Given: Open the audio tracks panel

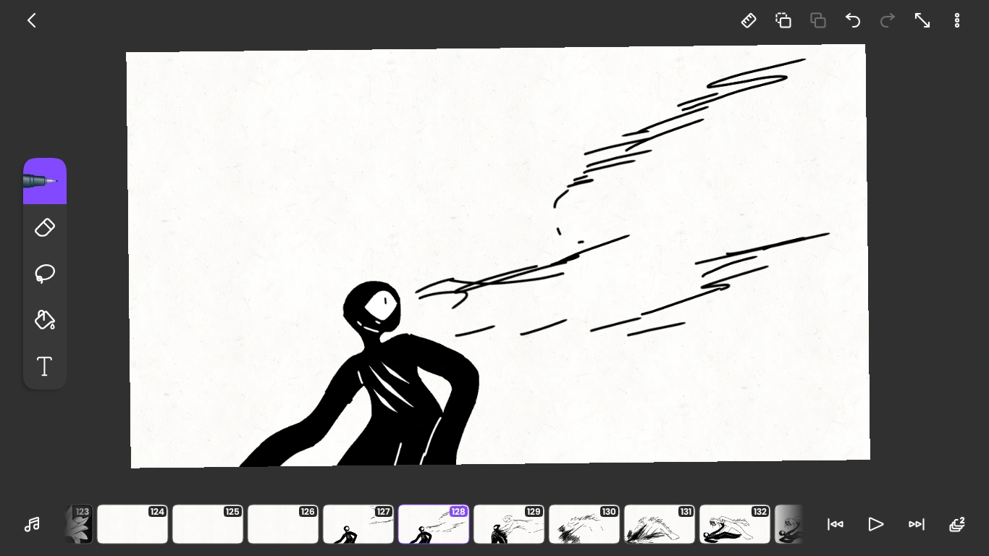Looking at the screenshot, I should point(32,524).
